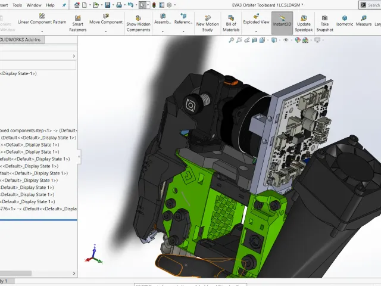Select the Move Component tool
This screenshot has height=286, width=381.
tap(106, 19)
